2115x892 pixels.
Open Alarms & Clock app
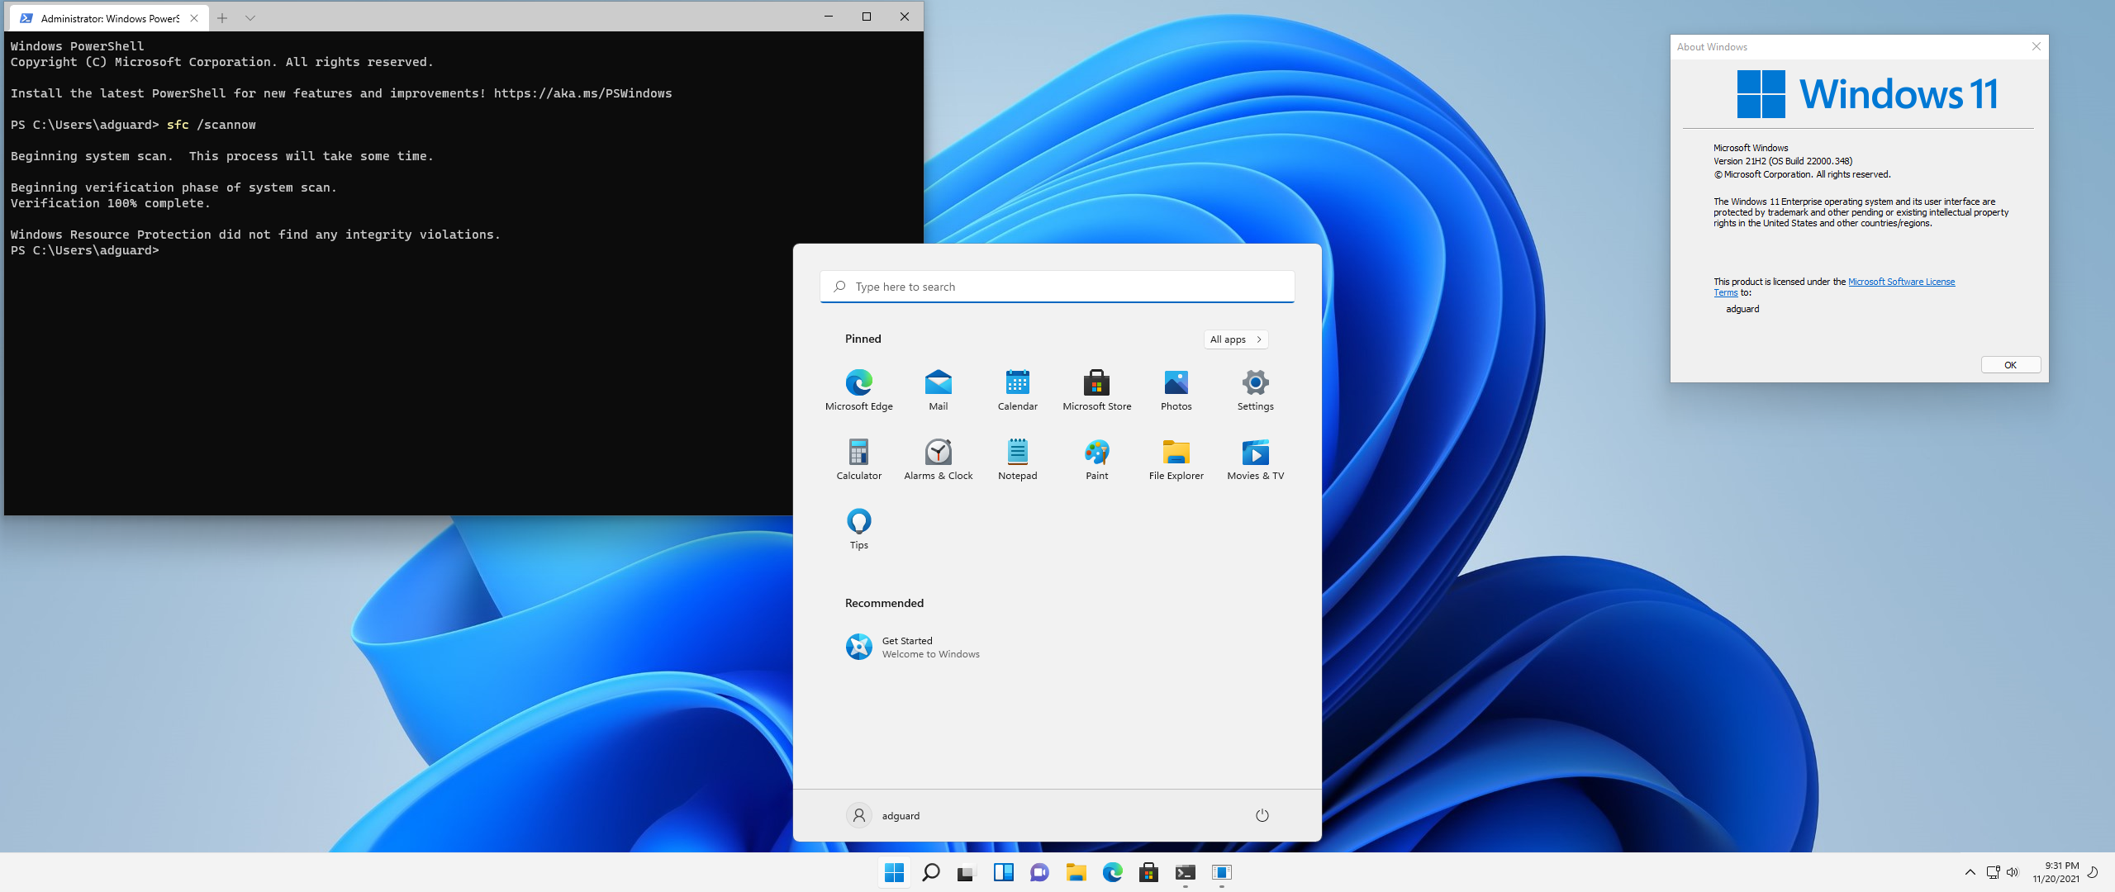pos(938,458)
